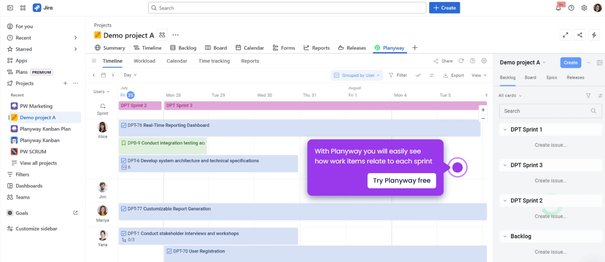Image resolution: width=605 pixels, height=262 pixels.
Task: Toggle checkbox on DPT-76 Real-Time Reporting Dashboard
Action: 124,125
